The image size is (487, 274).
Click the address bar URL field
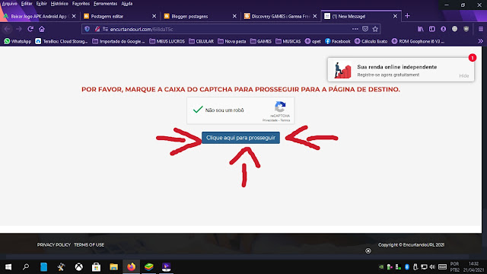(x=230, y=29)
